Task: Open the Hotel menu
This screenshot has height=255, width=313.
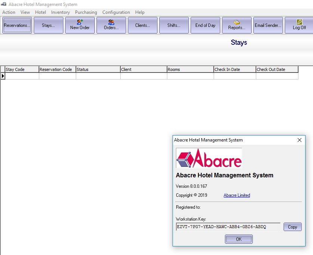Action: [x=40, y=12]
